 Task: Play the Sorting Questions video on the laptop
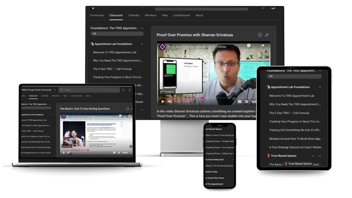point(64,153)
